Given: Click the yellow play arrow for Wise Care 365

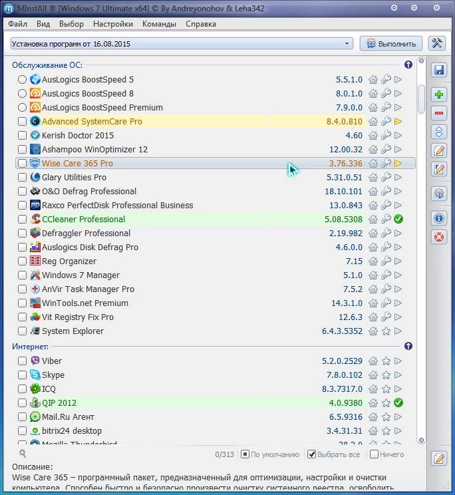Looking at the screenshot, I should pyautogui.click(x=398, y=163).
